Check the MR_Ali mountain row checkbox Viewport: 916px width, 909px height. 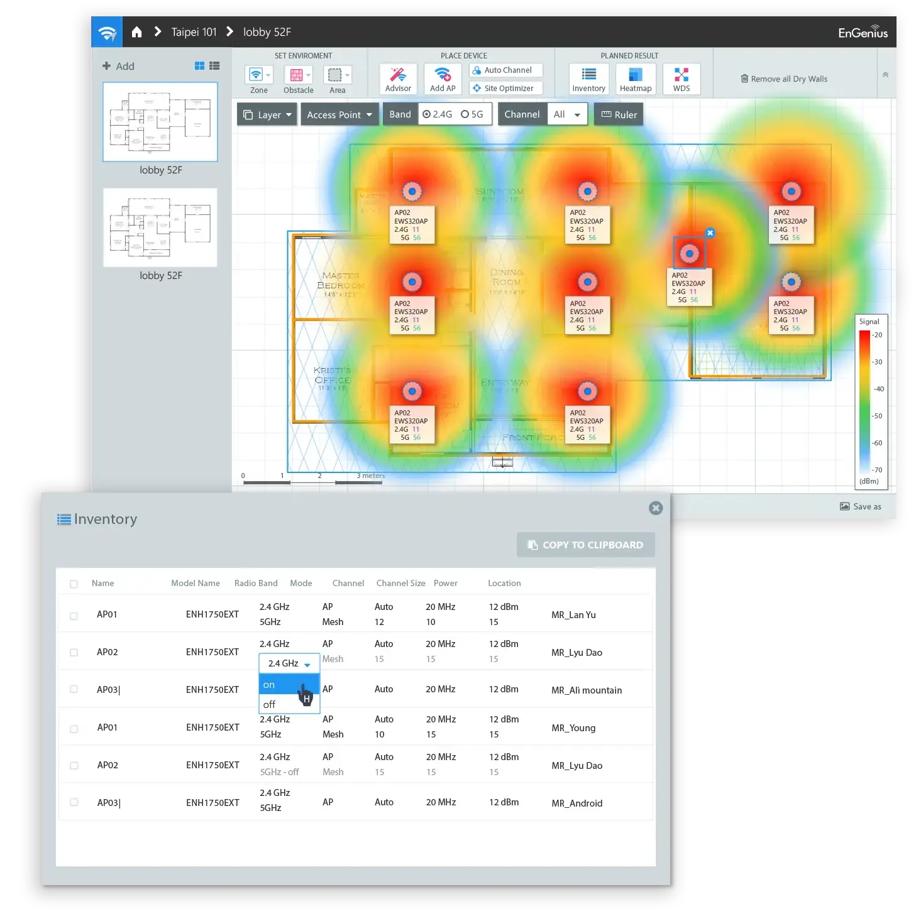pyautogui.click(x=74, y=689)
